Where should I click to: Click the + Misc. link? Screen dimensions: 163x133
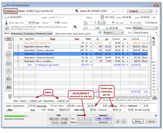click(x=10, y=110)
